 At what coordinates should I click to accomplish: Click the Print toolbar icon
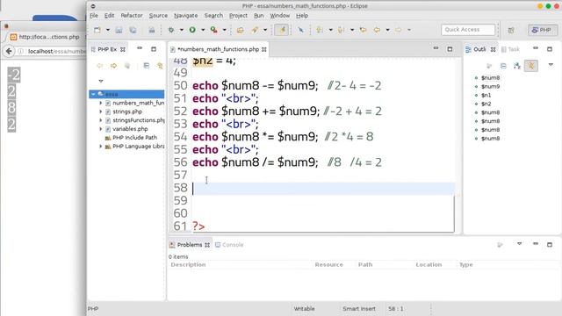click(x=152, y=30)
